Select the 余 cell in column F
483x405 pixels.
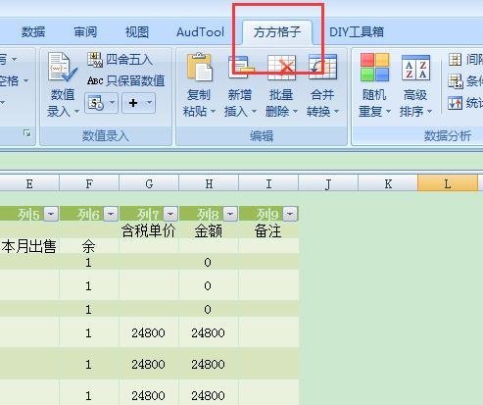pos(89,246)
